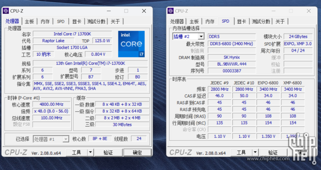Image resolution: width=321 pixels, height=170 pixels.
Task: Click the 4800.00 MHz core speed value
Action: tap(51, 104)
